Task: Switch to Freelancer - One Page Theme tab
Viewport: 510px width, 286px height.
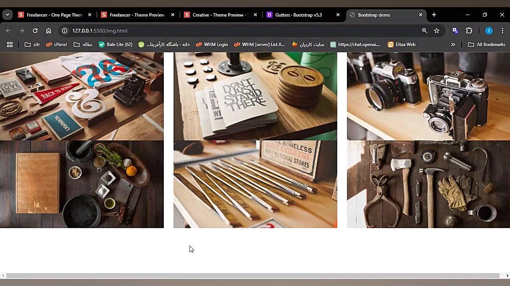Action: [x=55, y=15]
